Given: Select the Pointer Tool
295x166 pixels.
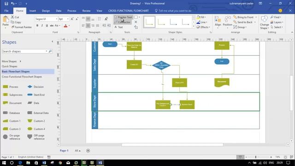Looking at the screenshot, I should pos(124,17).
